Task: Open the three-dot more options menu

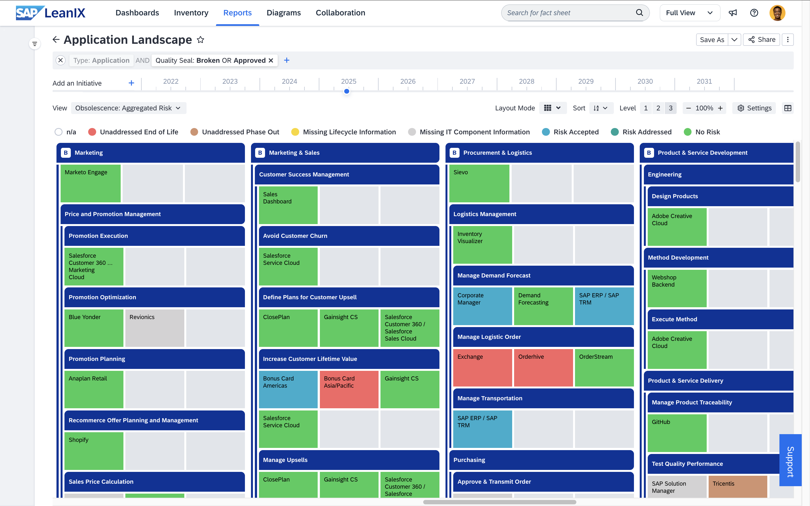Action: tap(788, 39)
